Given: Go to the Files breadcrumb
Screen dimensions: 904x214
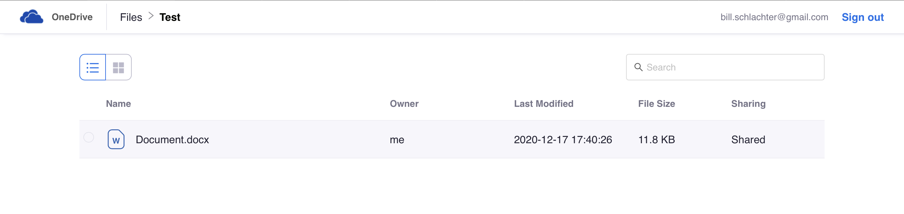Looking at the screenshot, I should pyautogui.click(x=131, y=17).
